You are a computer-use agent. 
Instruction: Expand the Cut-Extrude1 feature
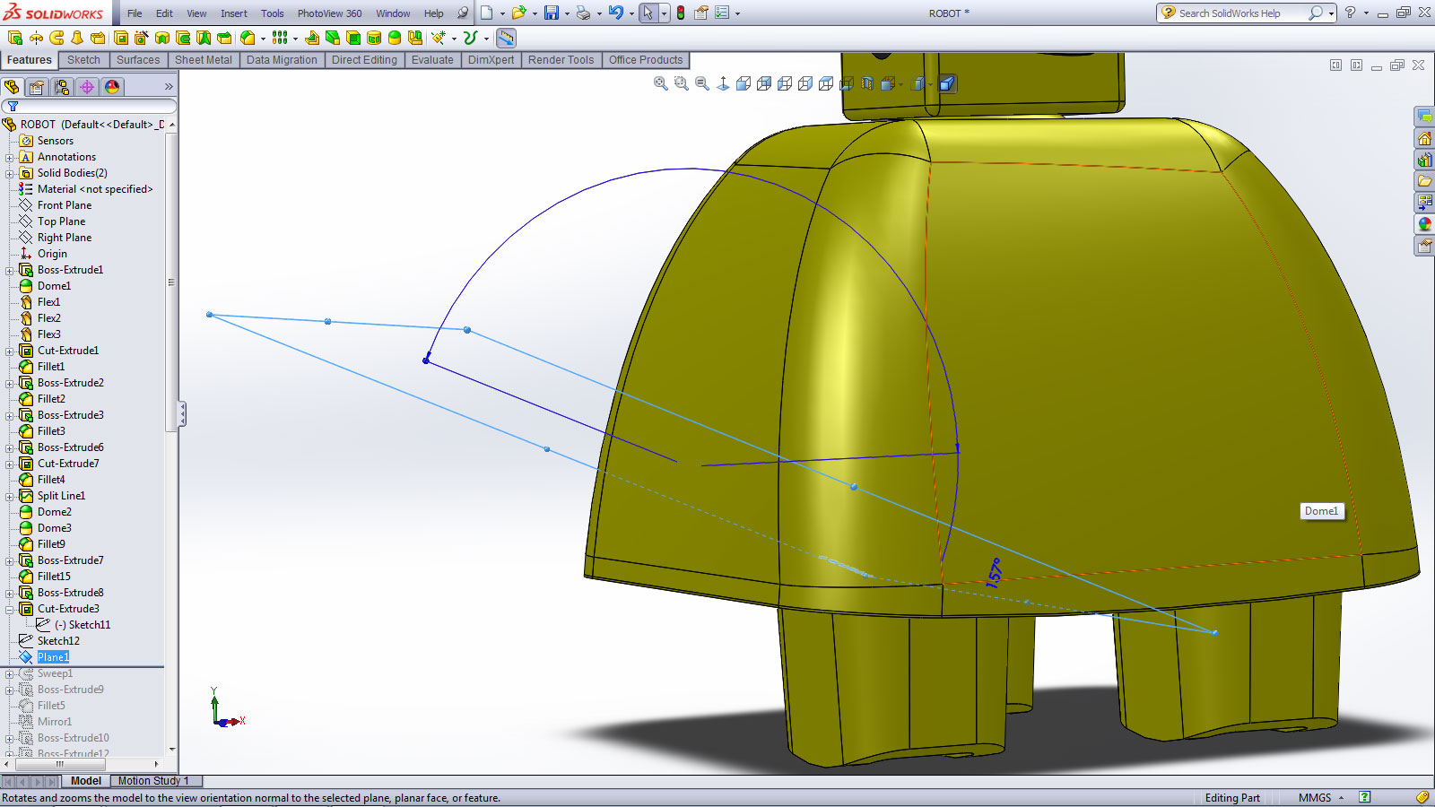(10, 351)
